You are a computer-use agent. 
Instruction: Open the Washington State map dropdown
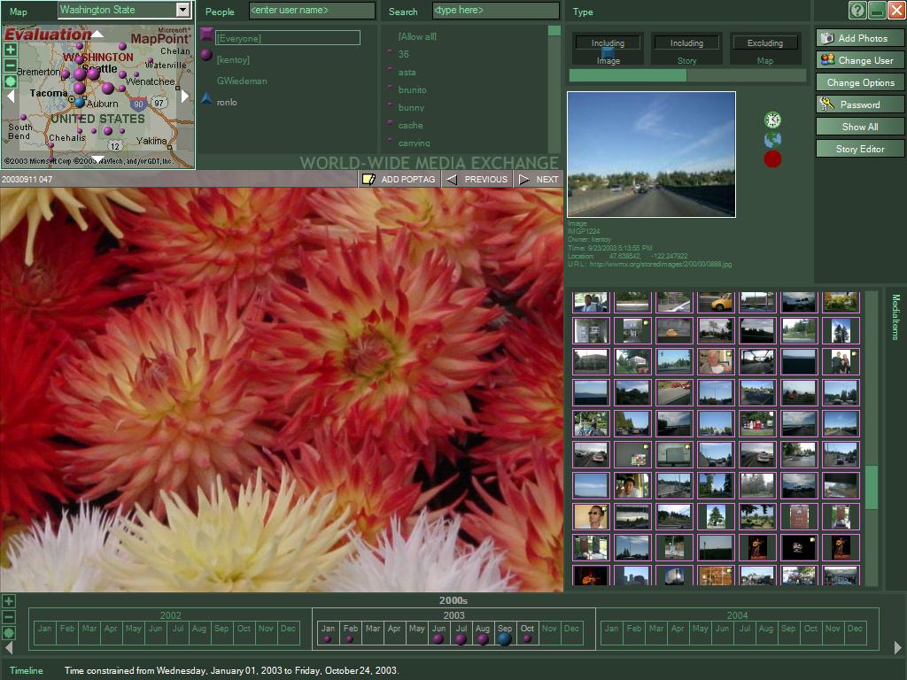(182, 10)
